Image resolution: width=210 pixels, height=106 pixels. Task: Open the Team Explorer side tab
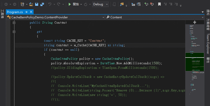(x=208, y=44)
